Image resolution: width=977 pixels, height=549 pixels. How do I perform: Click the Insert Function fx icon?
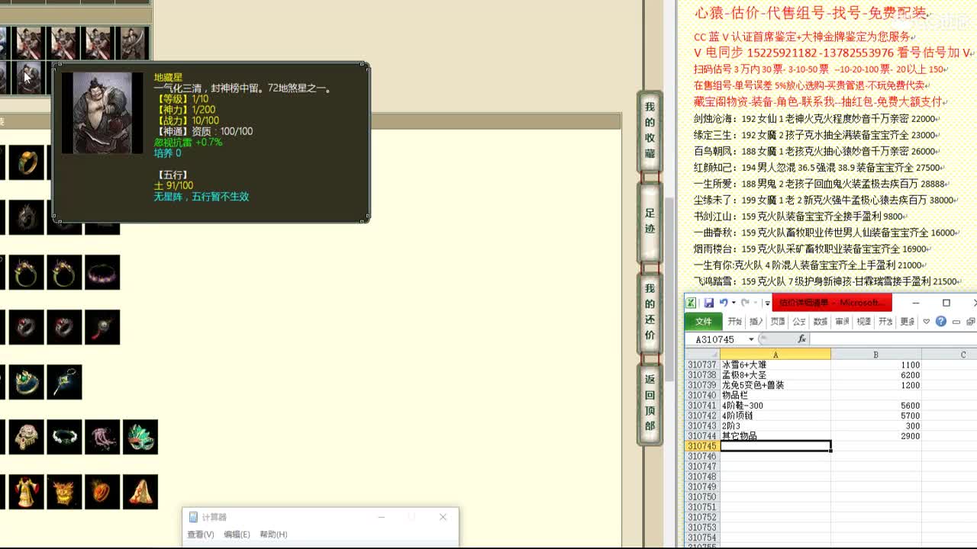pyautogui.click(x=801, y=339)
